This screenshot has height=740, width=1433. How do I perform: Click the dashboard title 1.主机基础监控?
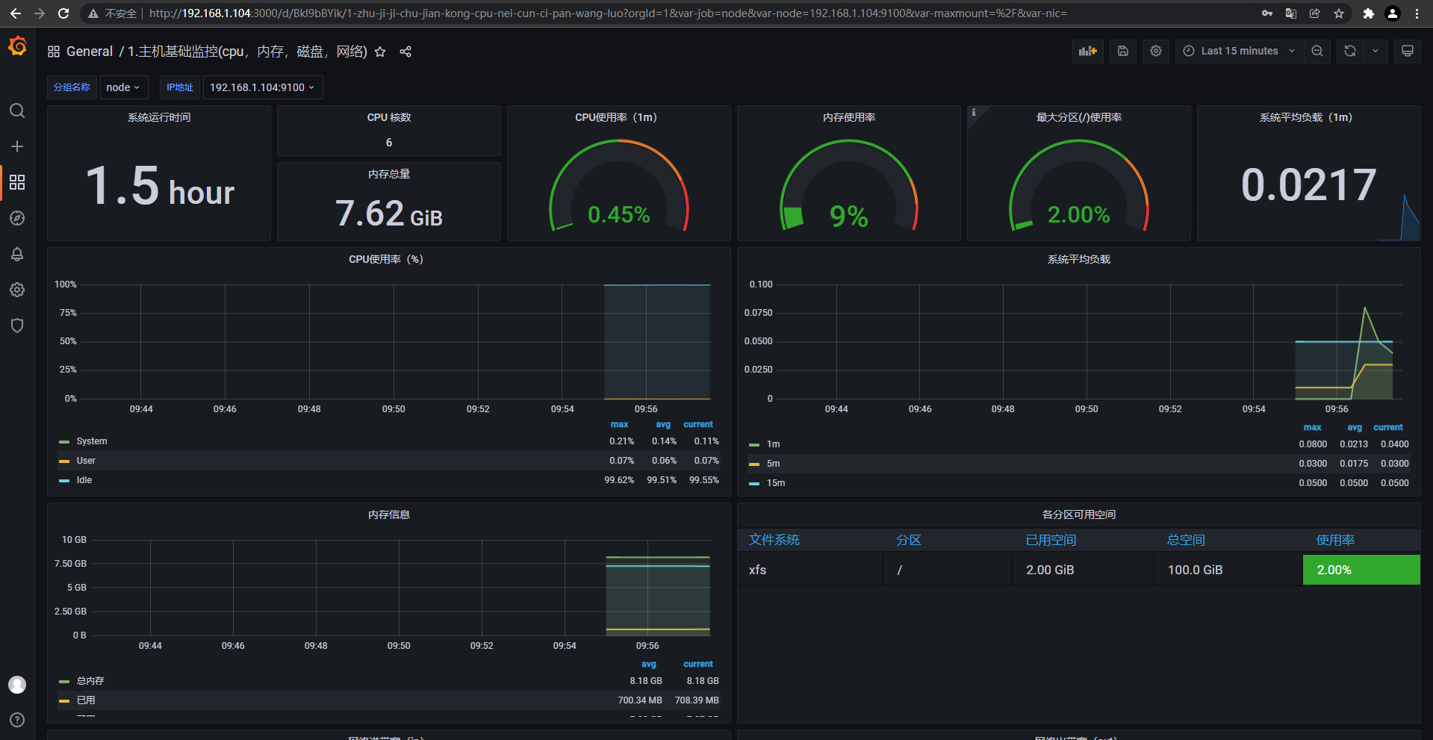click(247, 52)
